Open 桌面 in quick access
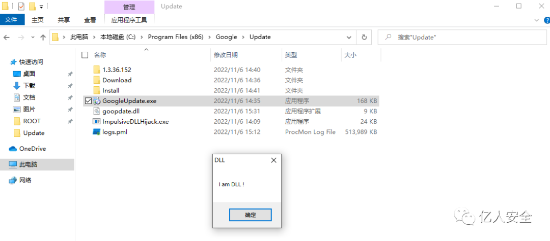 click(x=29, y=74)
